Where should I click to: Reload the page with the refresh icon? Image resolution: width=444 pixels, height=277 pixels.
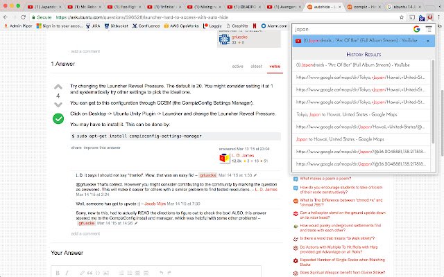24,17
